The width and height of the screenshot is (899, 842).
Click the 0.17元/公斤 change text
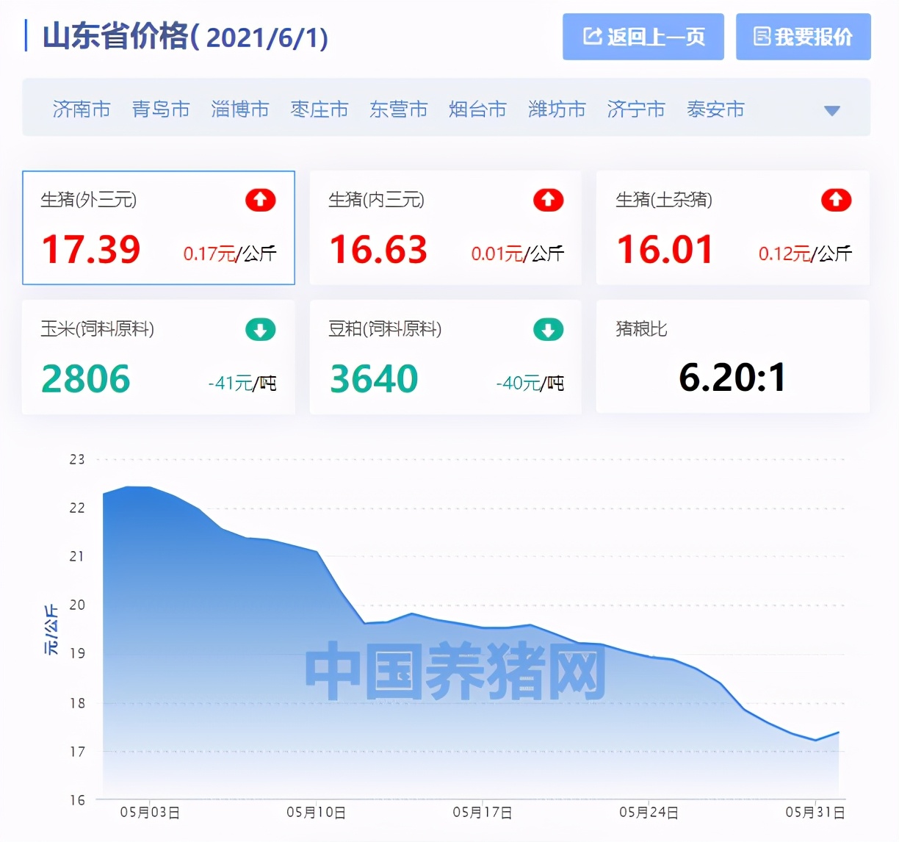tap(230, 254)
